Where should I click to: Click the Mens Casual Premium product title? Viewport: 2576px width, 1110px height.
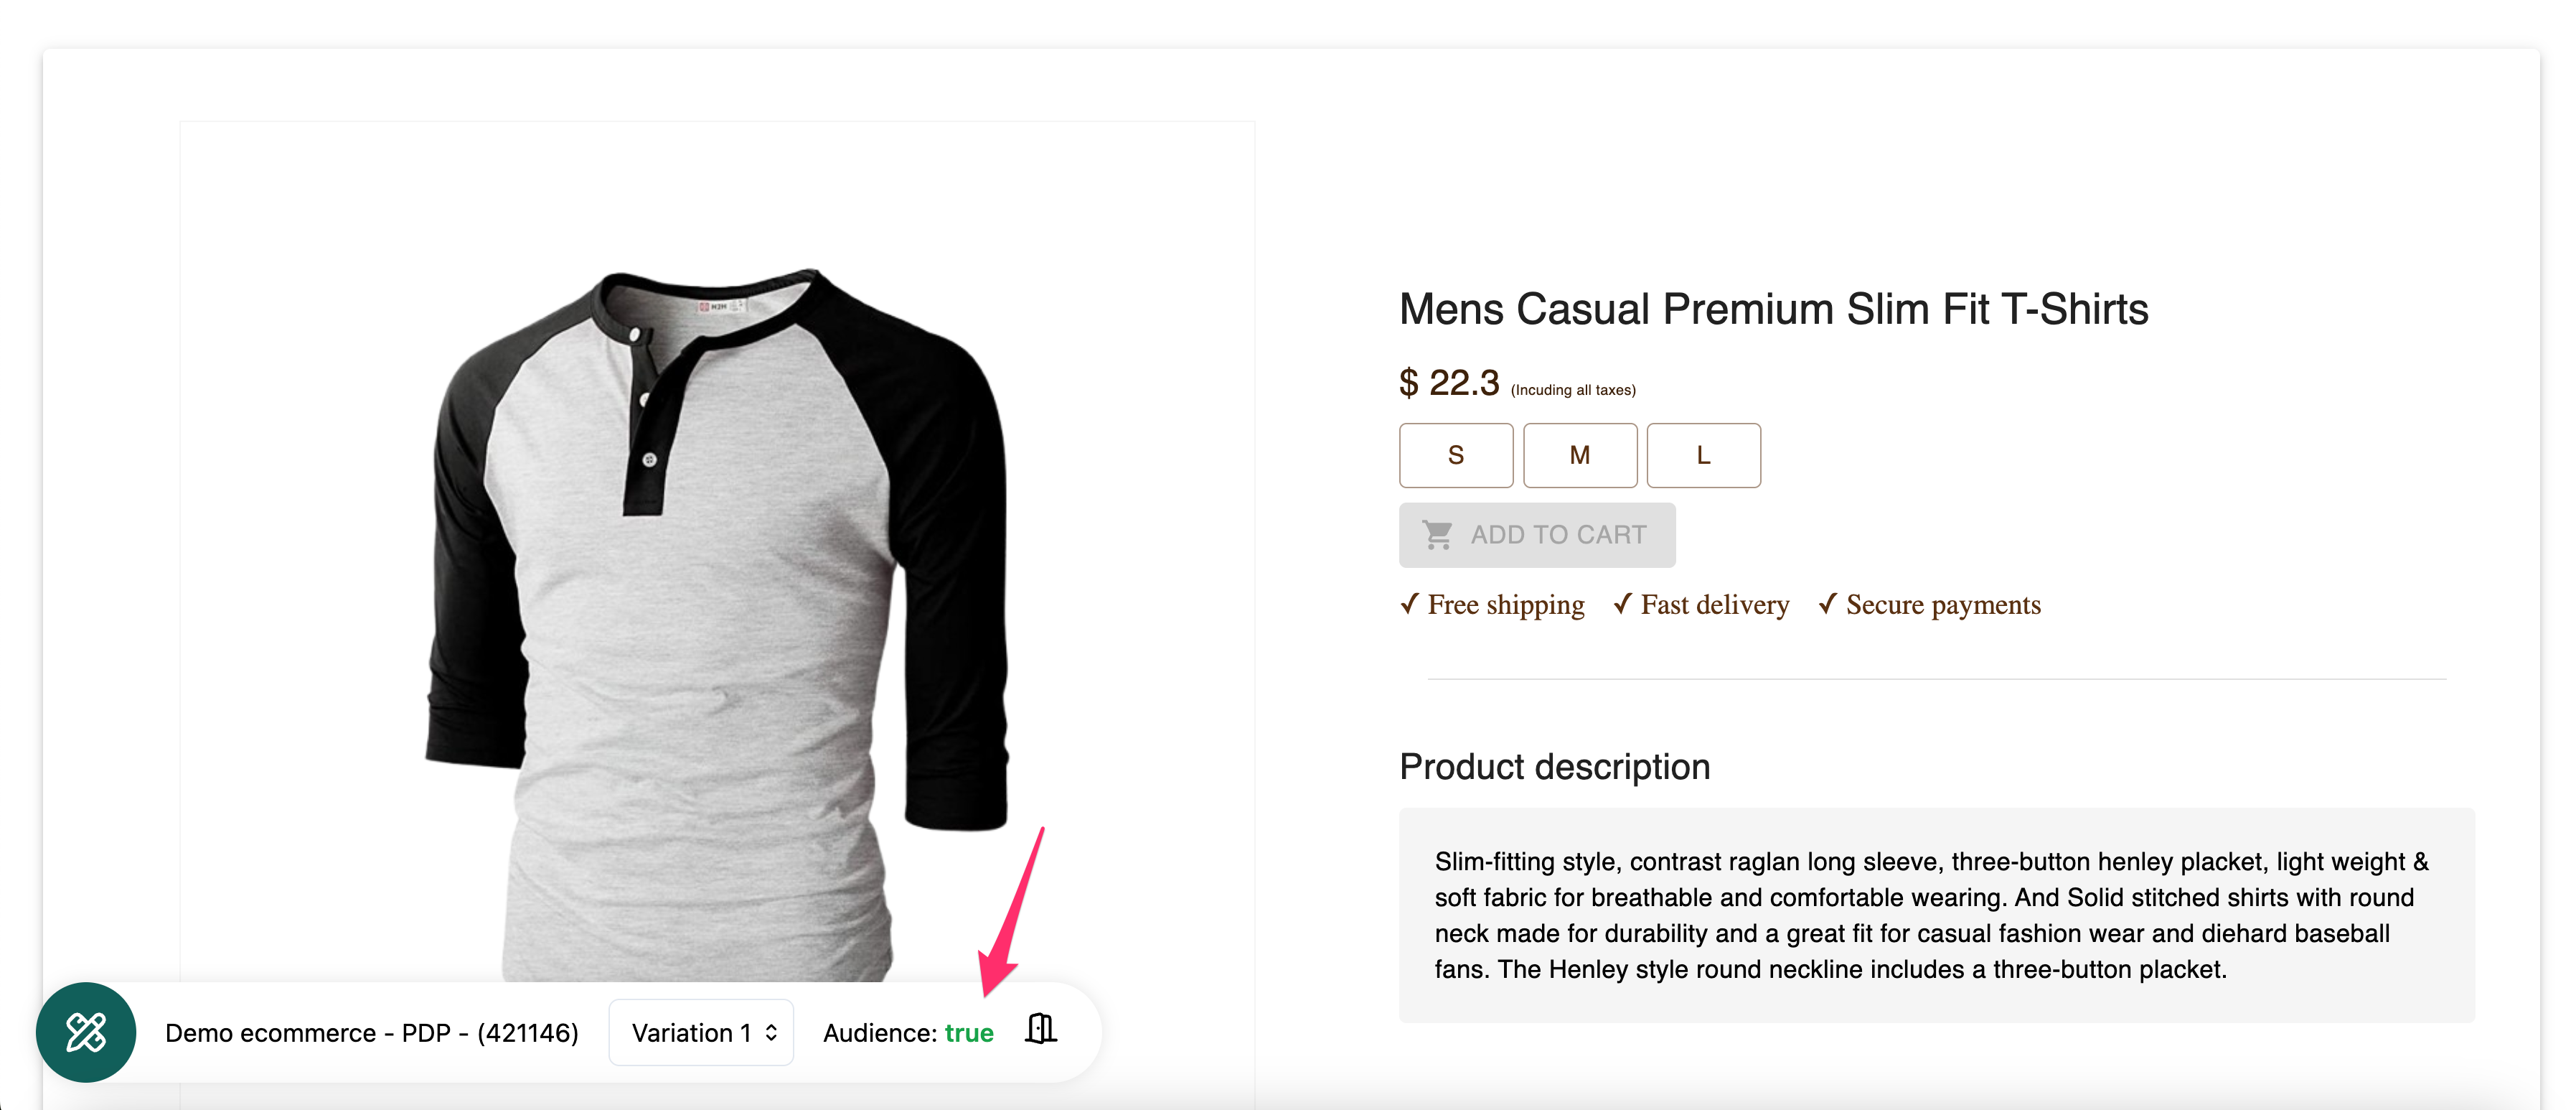(x=1773, y=309)
